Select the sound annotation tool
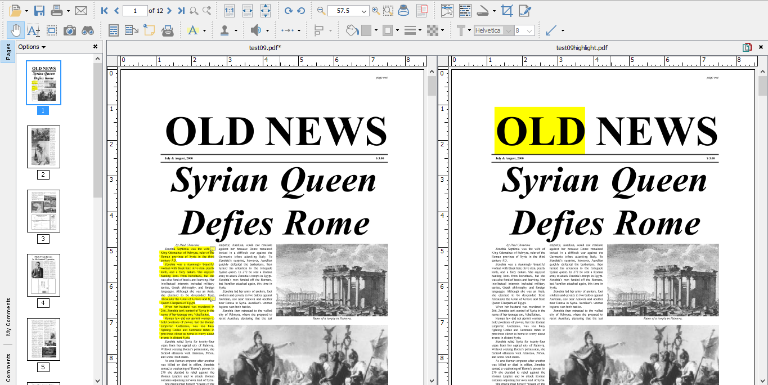Viewport: 768px width, 385px height. coord(256,30)
